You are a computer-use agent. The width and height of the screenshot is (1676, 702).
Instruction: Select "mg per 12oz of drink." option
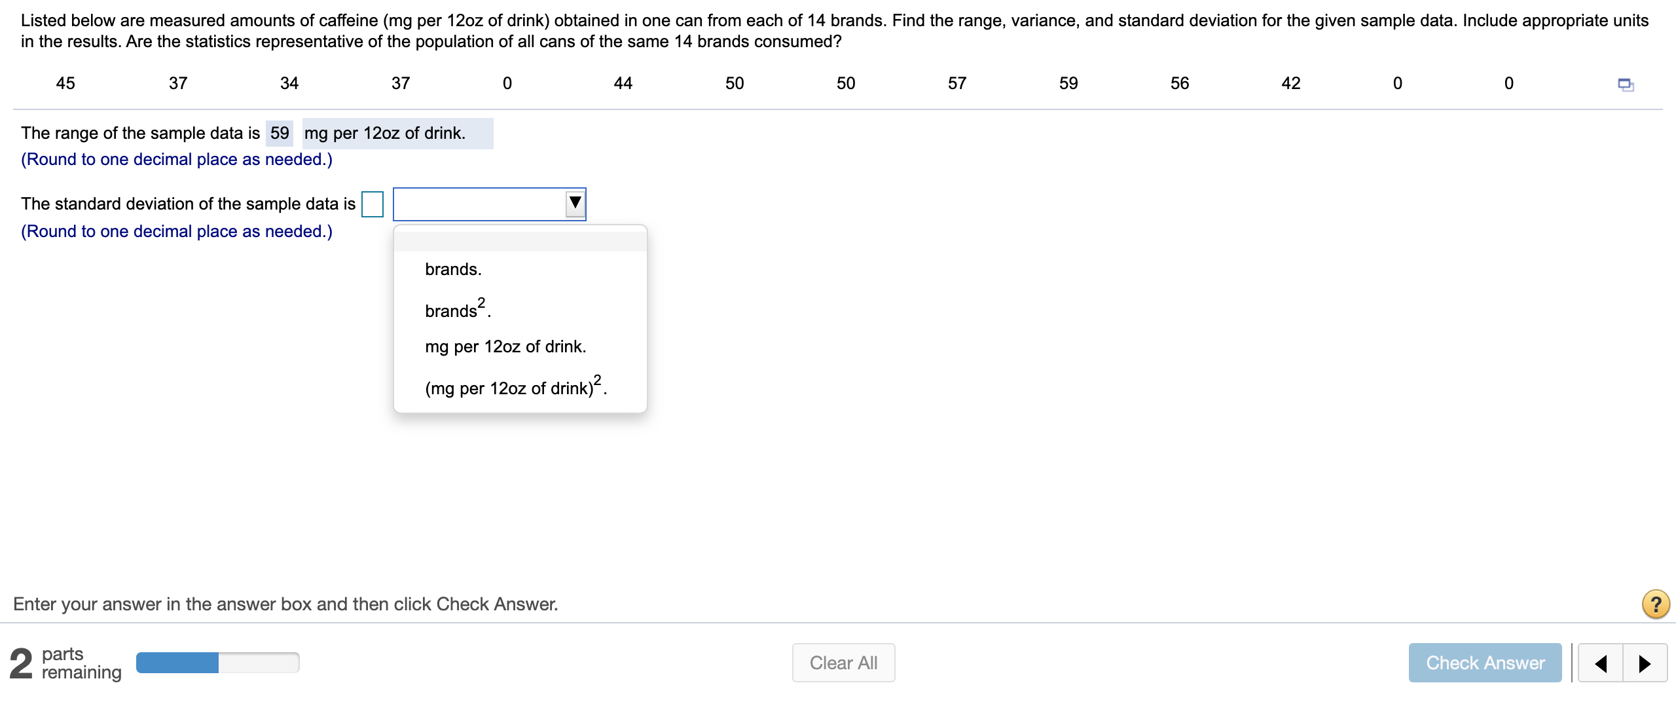coord(505,346)
